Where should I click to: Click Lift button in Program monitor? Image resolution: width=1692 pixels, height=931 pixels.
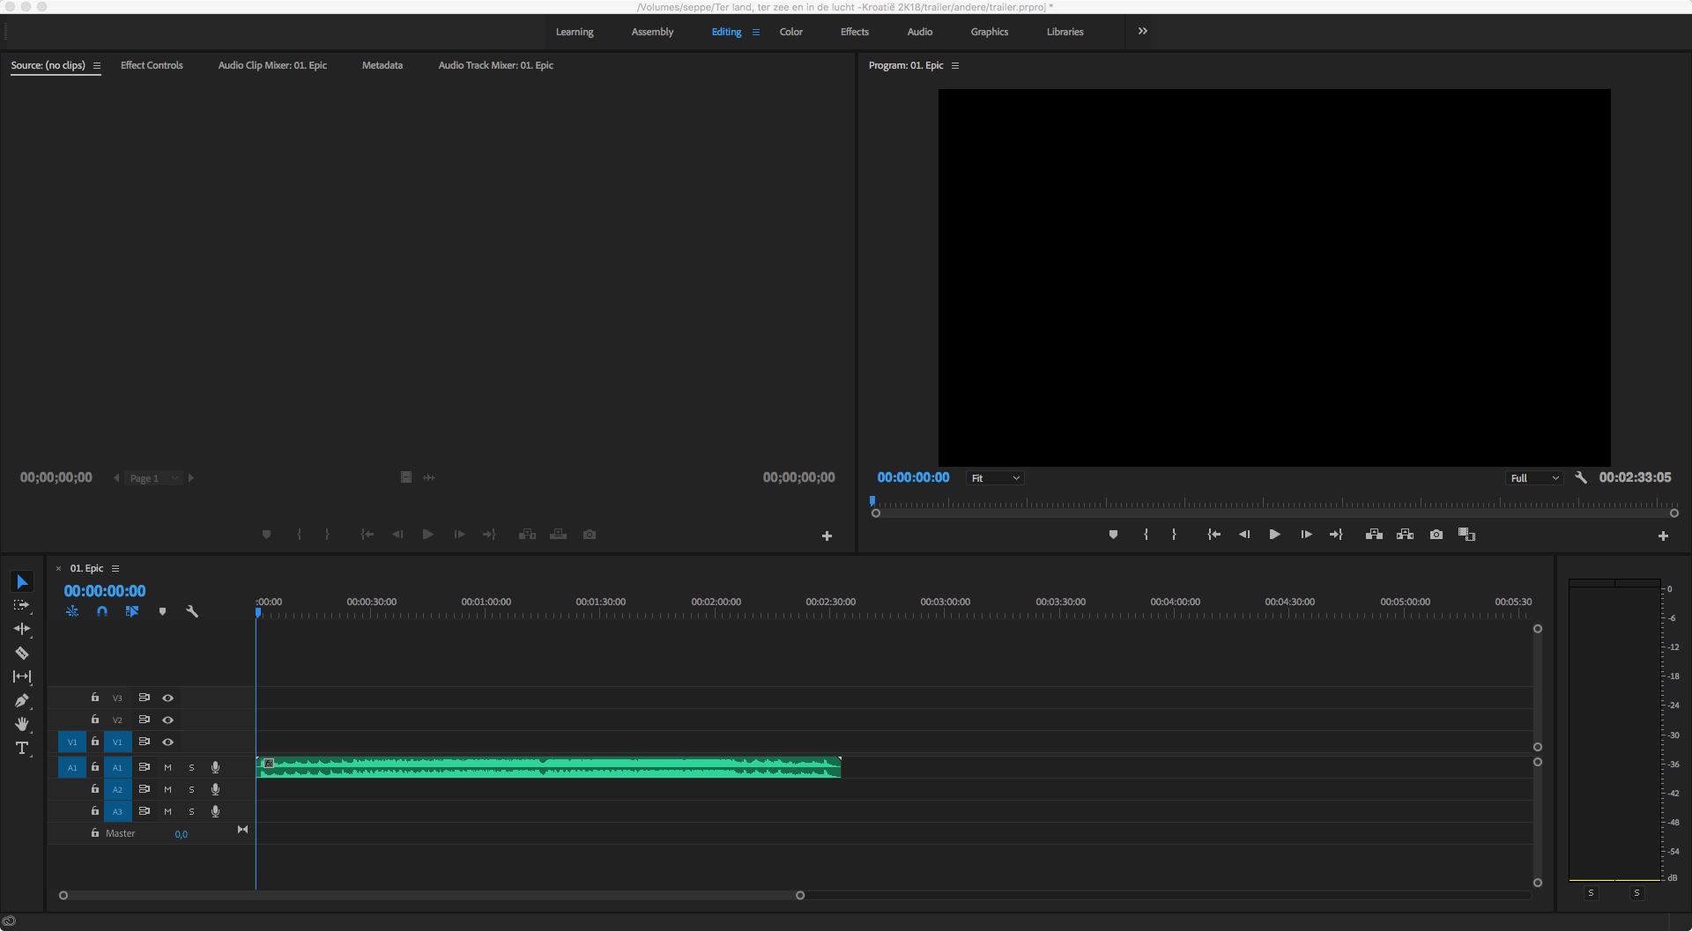pyautogui.click(x=1374, y=535)
